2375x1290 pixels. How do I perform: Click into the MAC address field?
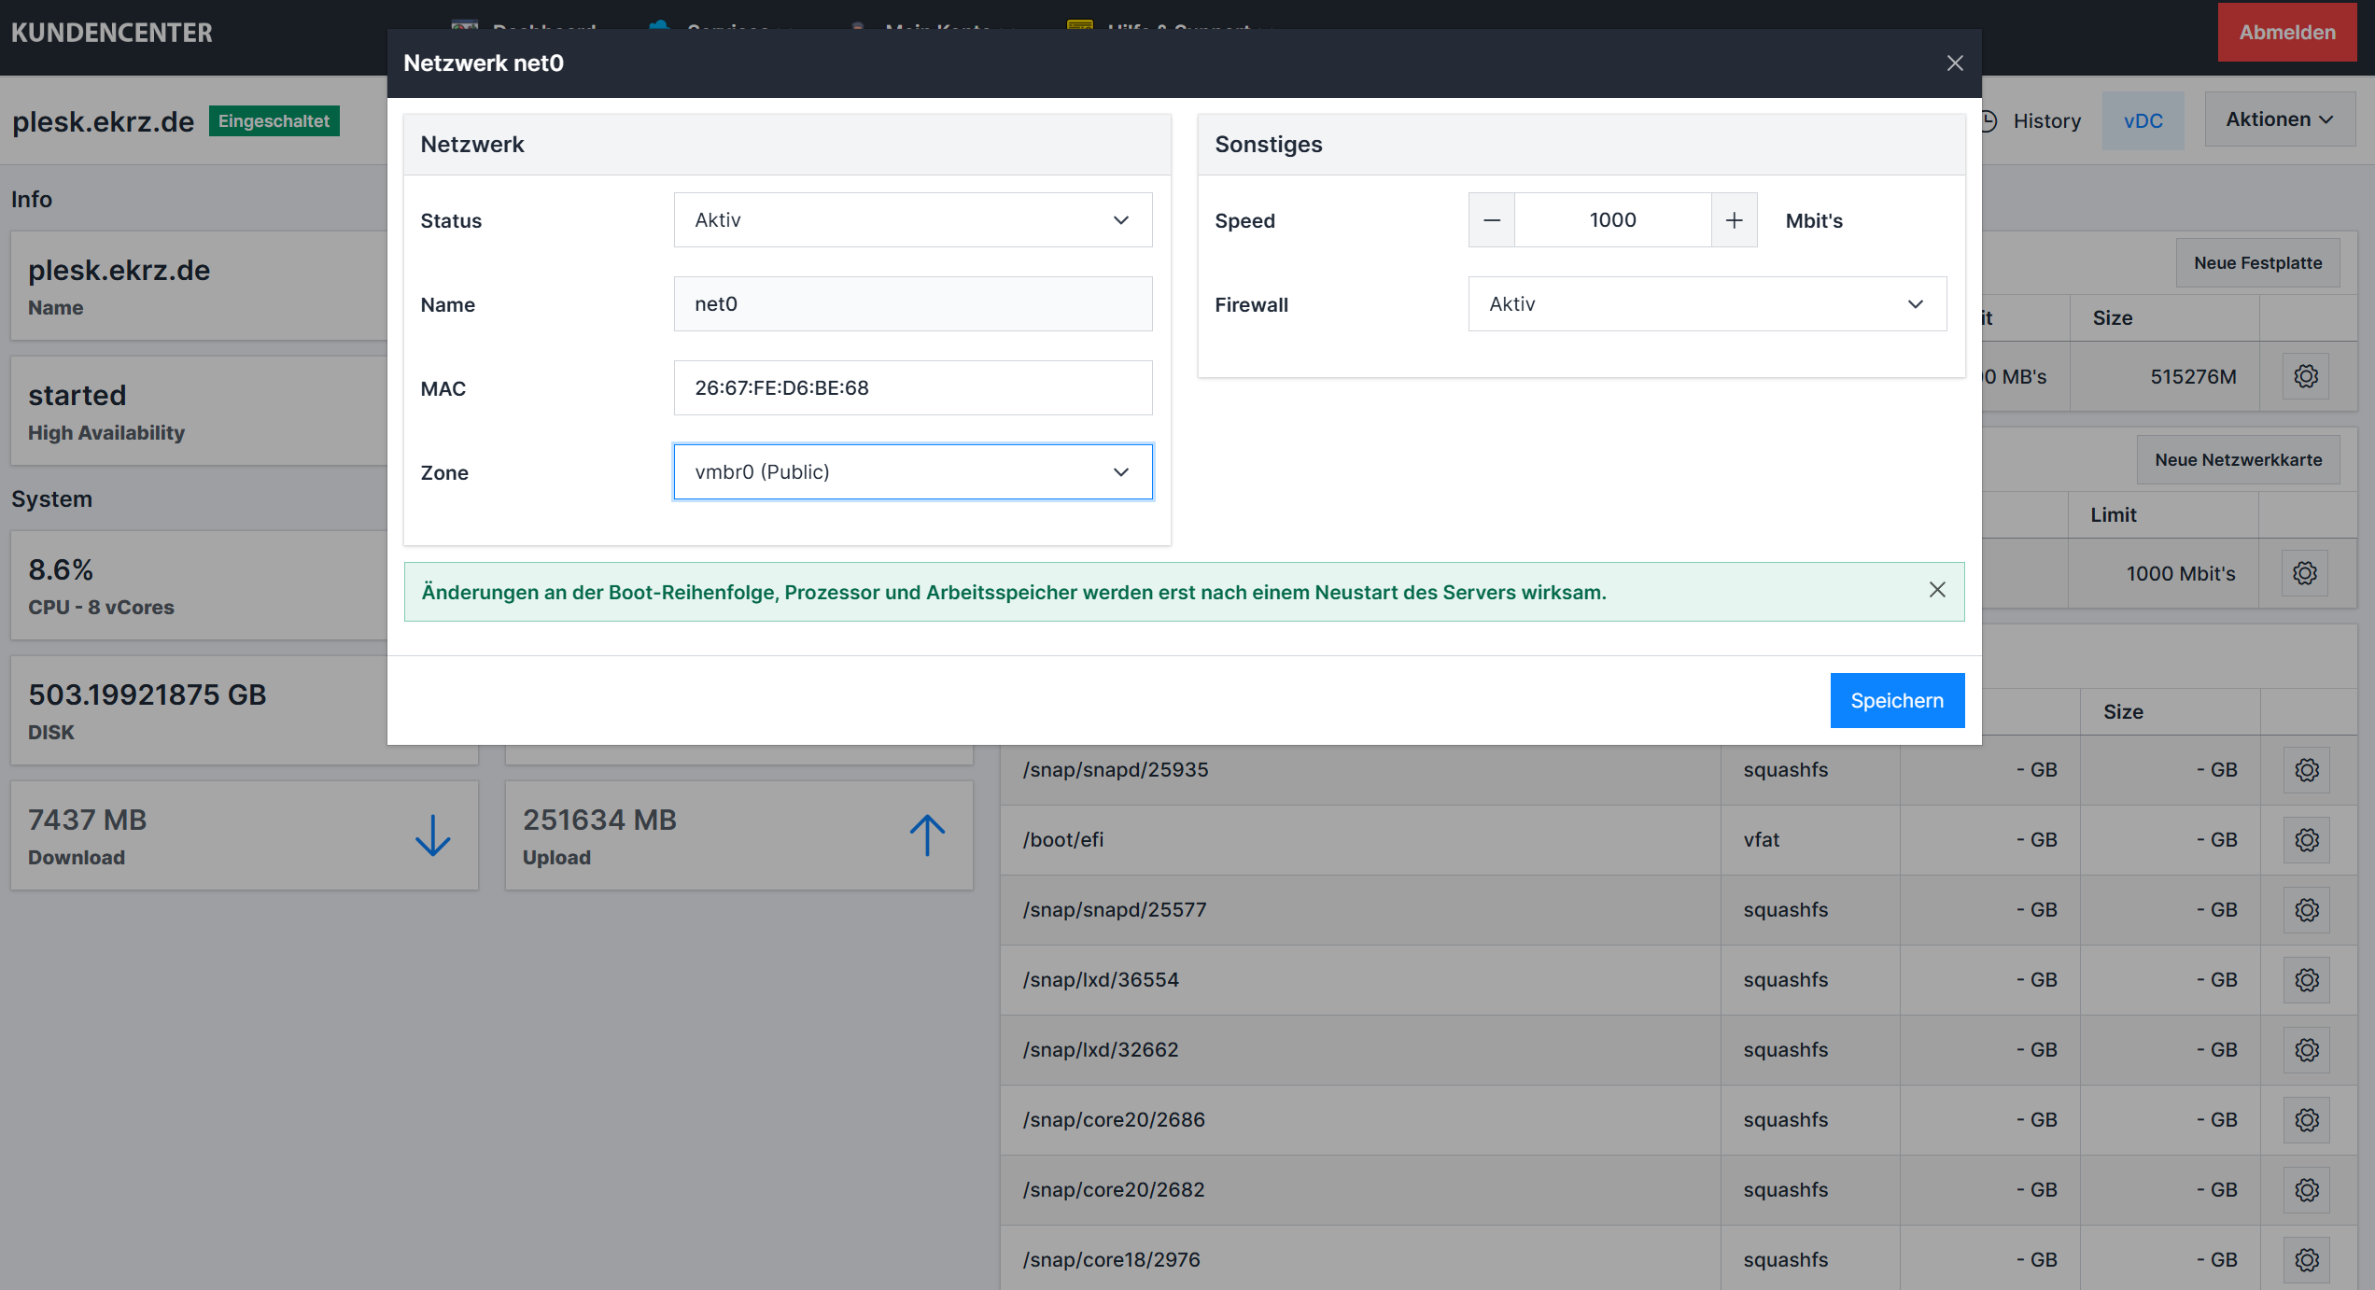912,388
